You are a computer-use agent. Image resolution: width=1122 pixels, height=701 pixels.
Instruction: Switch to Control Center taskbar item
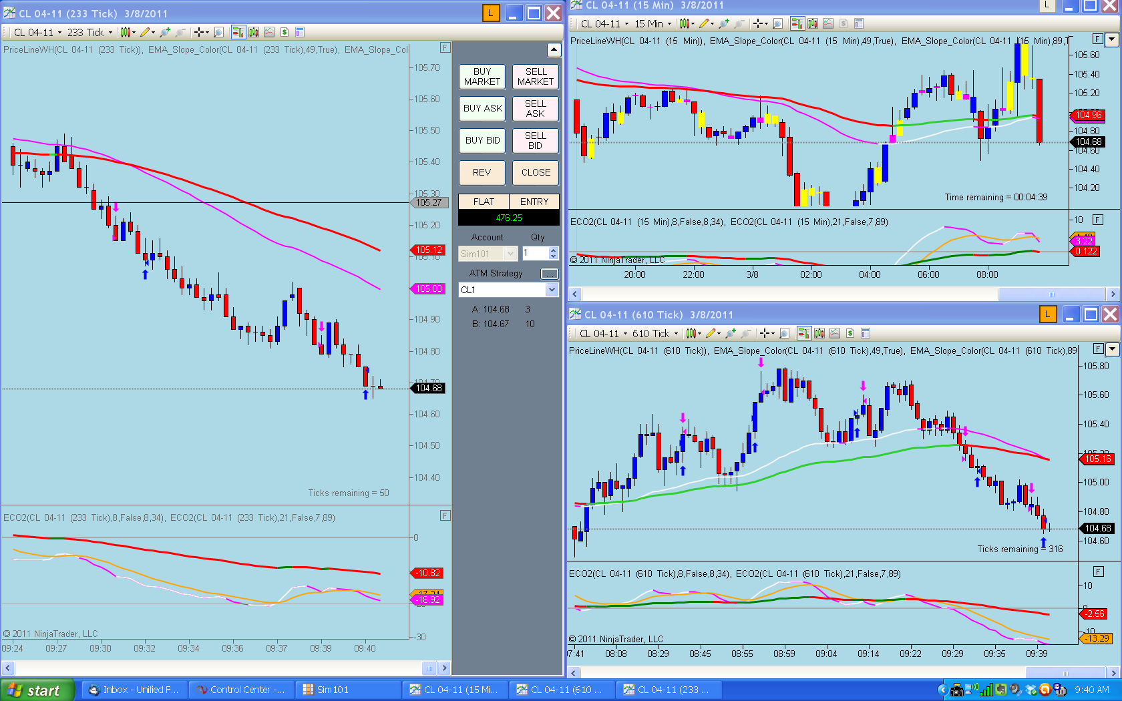[x=240, y=690]
